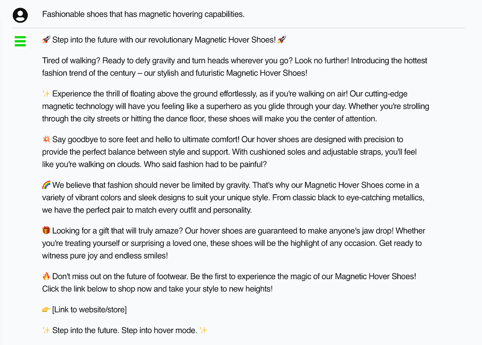Viewport: 482px width, 345px height.
Task: Click the user prompt about fashionable shoes
Action: tap(143, 14)
